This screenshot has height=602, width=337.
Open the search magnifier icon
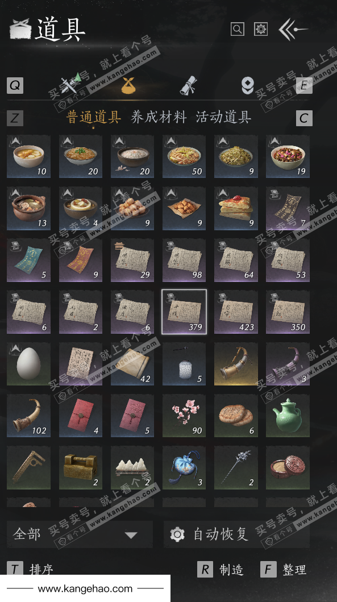[237, 29]
